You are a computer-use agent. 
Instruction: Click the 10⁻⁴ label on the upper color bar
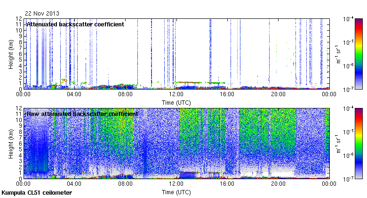(x=348, y=19)
